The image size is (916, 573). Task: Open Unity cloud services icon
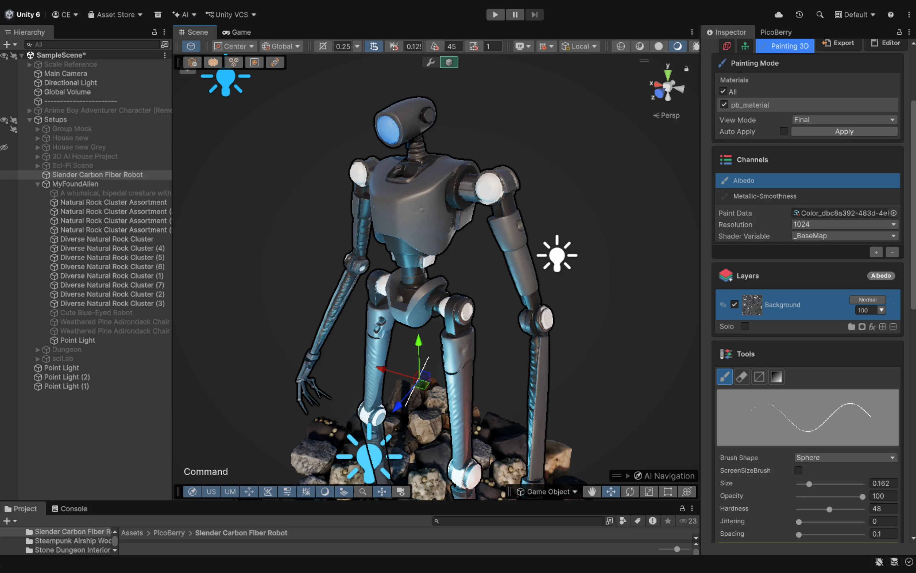[779, 14]
